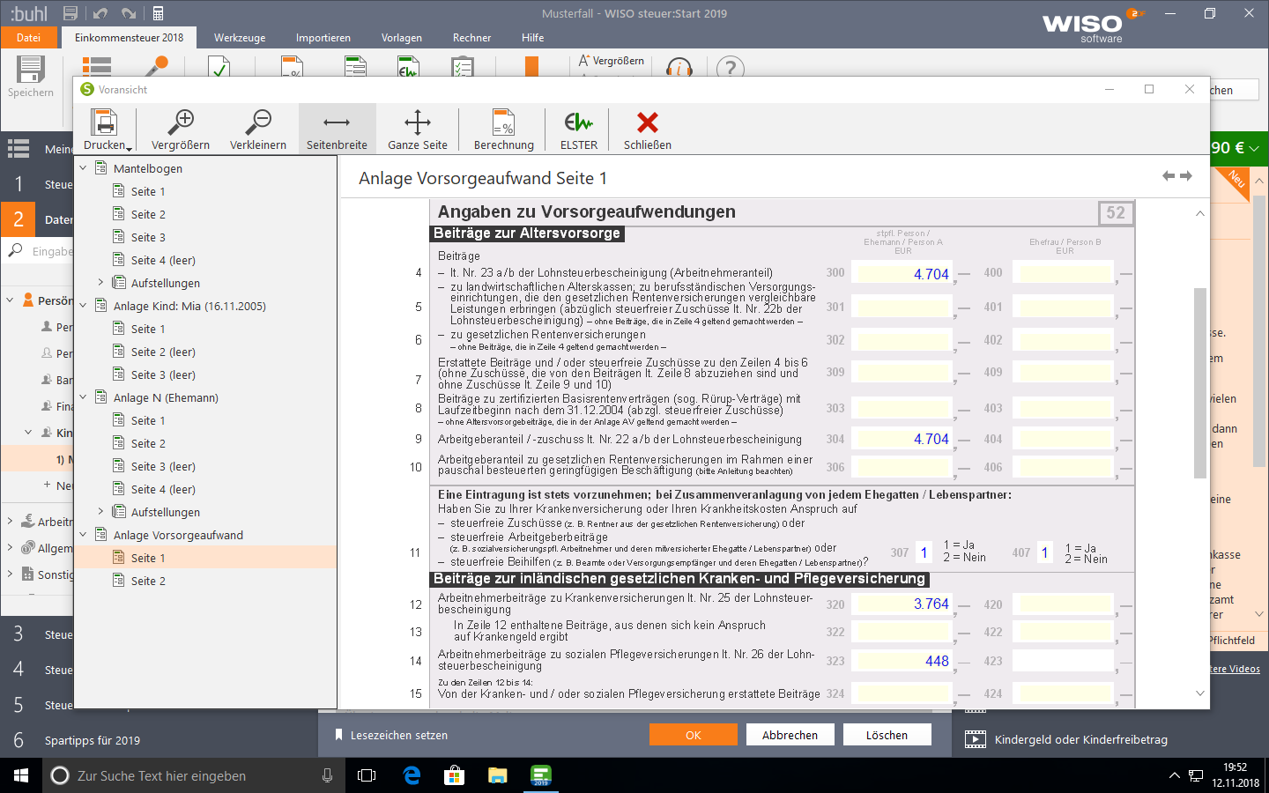Expand Aufstellungen under Anlage N
The height and width of the screenshot is (793, 1269).
[100, 511]
